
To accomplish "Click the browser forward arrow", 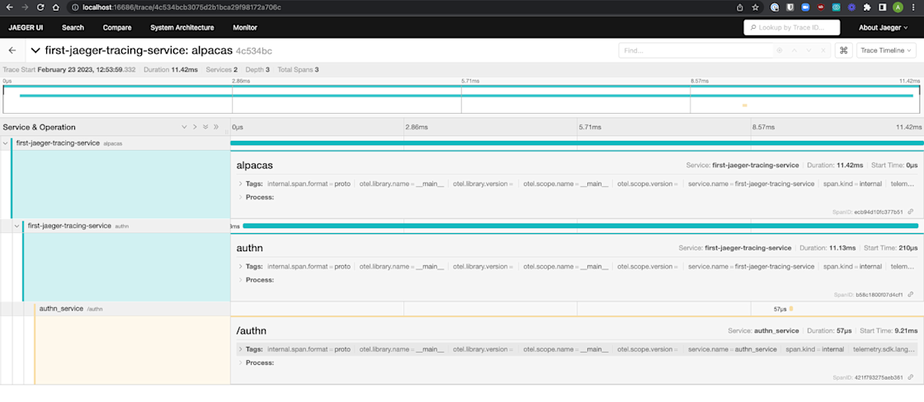I will [25, 7].
